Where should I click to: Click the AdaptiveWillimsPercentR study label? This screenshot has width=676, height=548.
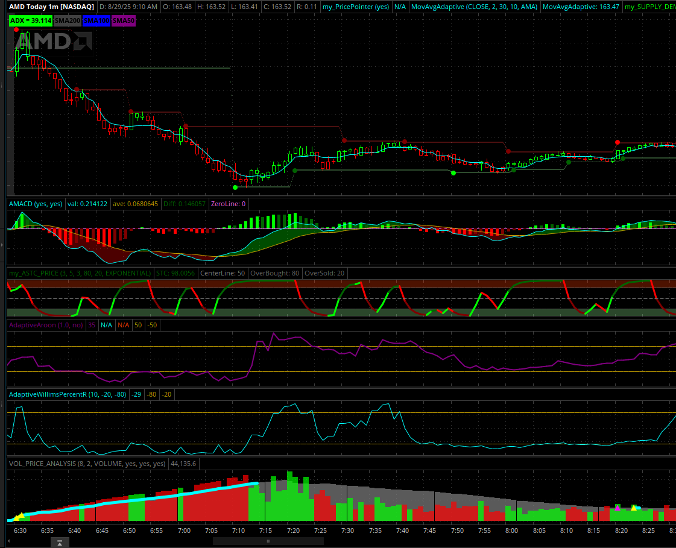coord(68,394)
